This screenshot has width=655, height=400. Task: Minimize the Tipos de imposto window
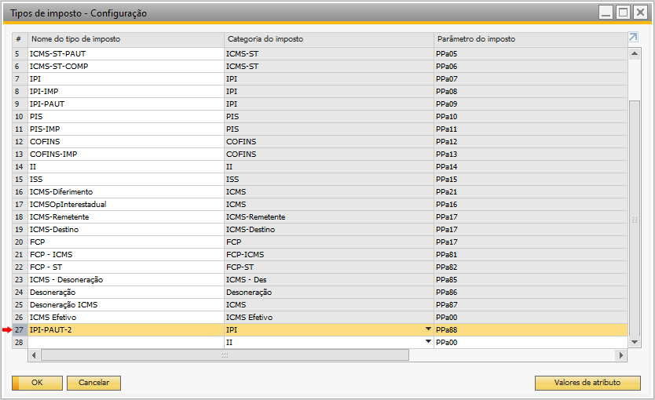pyautogui.click(x=606, y=12)
